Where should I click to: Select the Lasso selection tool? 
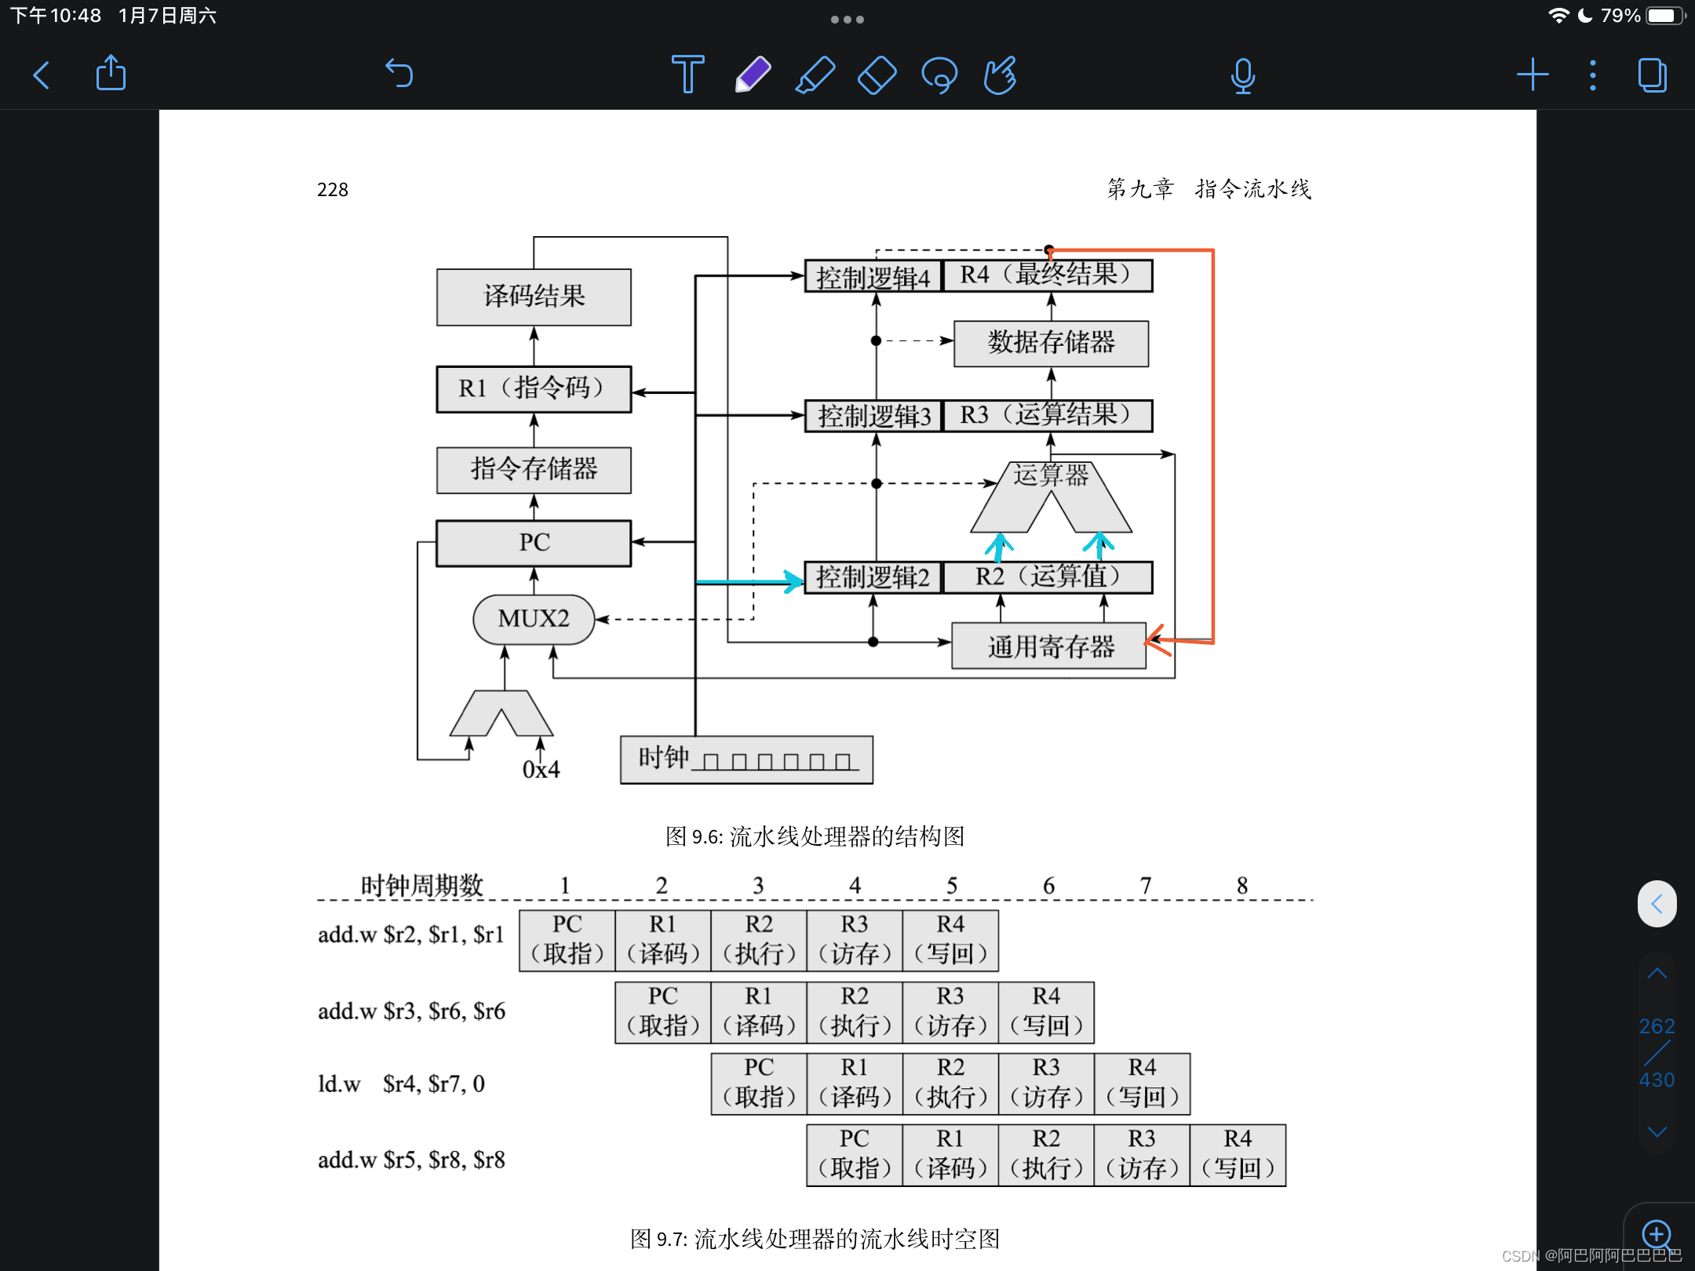coord(939,75)
